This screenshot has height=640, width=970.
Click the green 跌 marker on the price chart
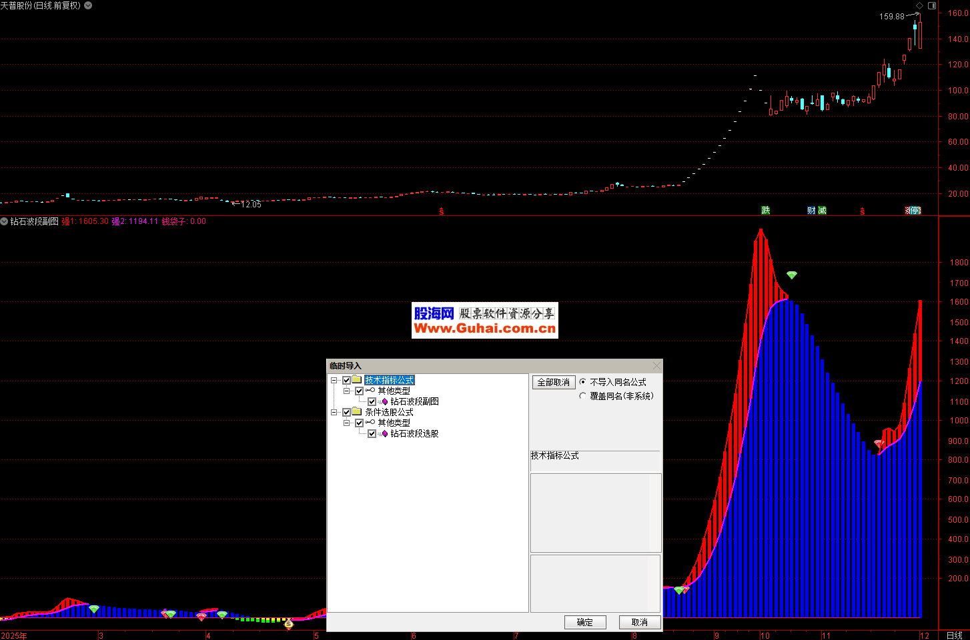click(766, 210)
